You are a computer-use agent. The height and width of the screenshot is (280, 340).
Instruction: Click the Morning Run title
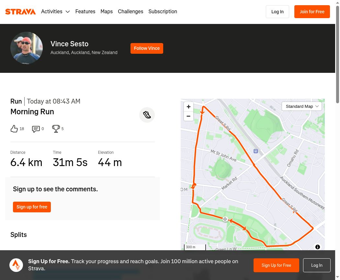(x=32, y=112)
